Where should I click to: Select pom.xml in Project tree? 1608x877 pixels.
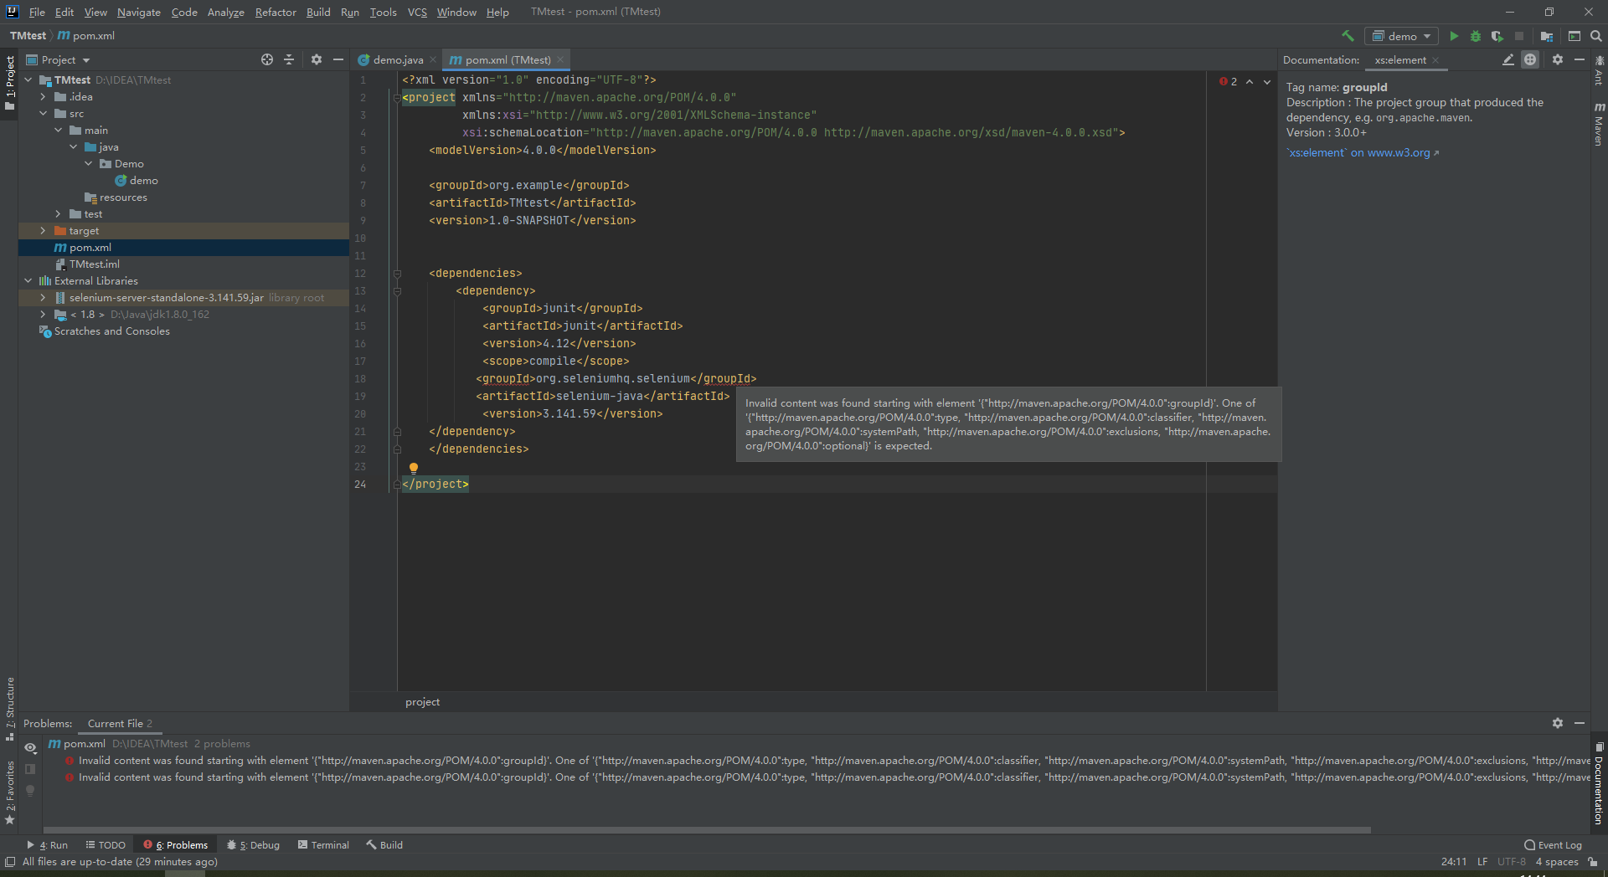point(183,247)
